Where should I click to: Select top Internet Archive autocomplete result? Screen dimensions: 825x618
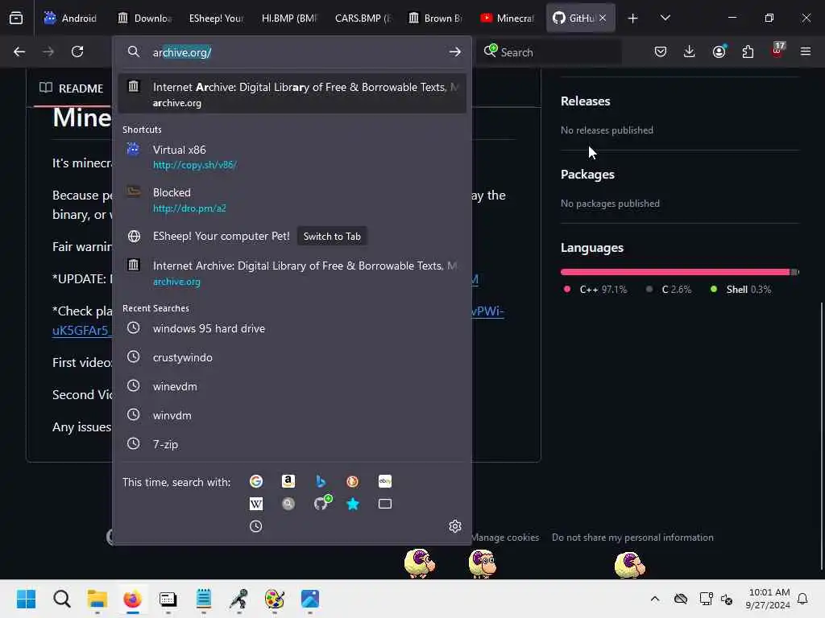pyautogui.click(x=292, y=94)
